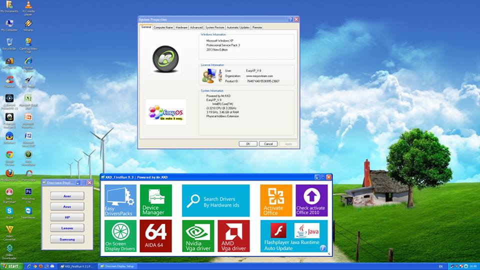
Task: Switch to the Remote tab
Action: coord(257,27)
